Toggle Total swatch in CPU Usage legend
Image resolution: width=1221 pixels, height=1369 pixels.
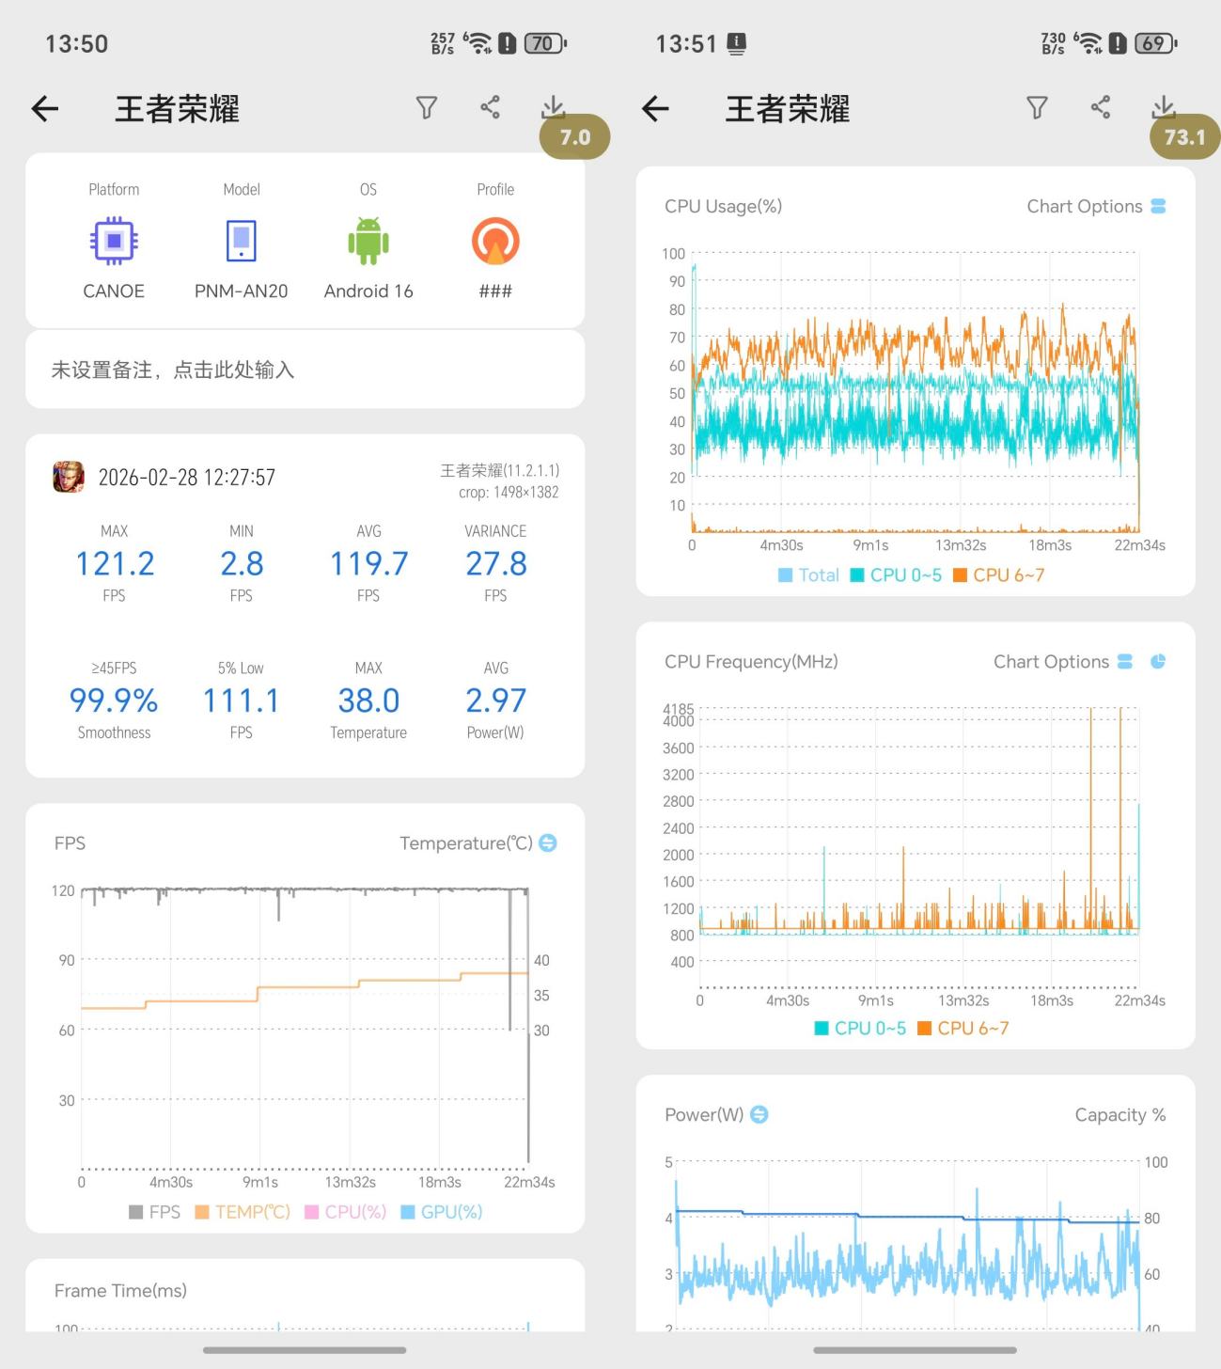786,575
